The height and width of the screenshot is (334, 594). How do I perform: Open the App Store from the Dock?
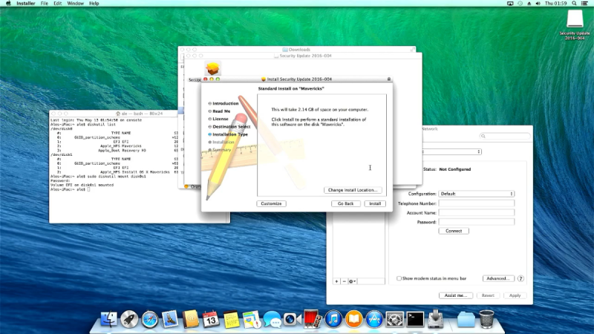coord(374,319)
